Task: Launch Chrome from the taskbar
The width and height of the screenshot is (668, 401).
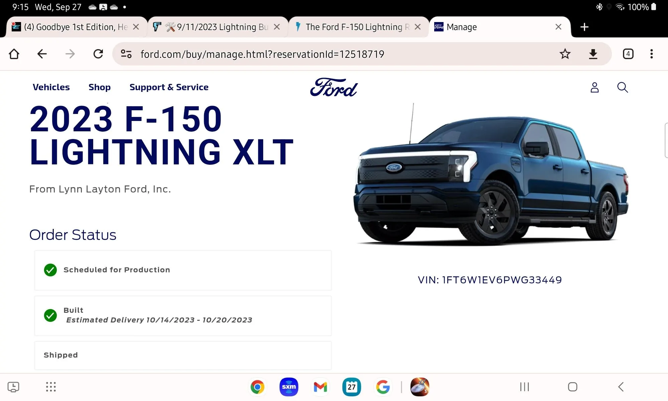Action: coord(258,387)
